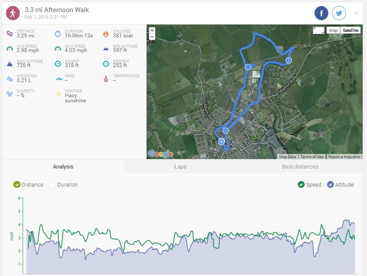Open the Terms of Use link
The width and height of the screenshot is (367, 276).
pyautogui.click(x=312, y=157)
